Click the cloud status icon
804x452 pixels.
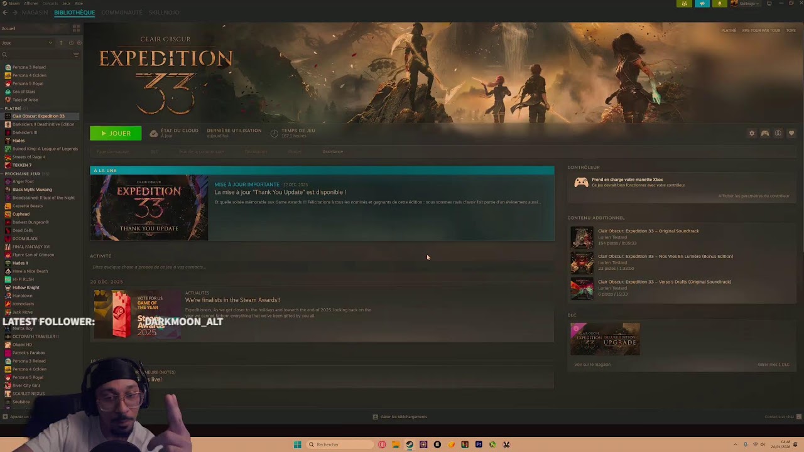[x=154, y=133]
